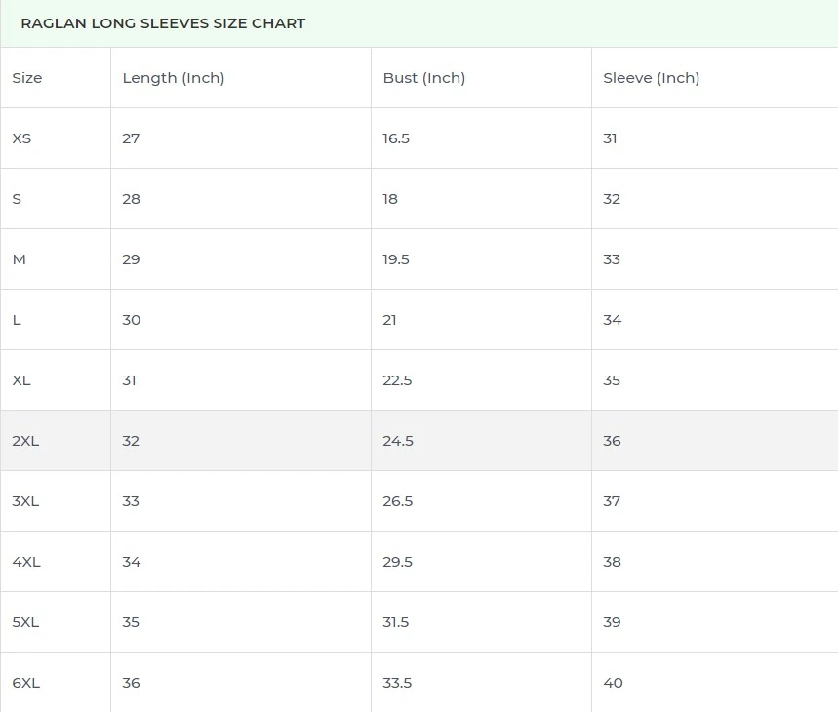Screen dimensions: 838x712
Task: Click the XL size row label
Action: pyautogui.click(x=21, y=380)
